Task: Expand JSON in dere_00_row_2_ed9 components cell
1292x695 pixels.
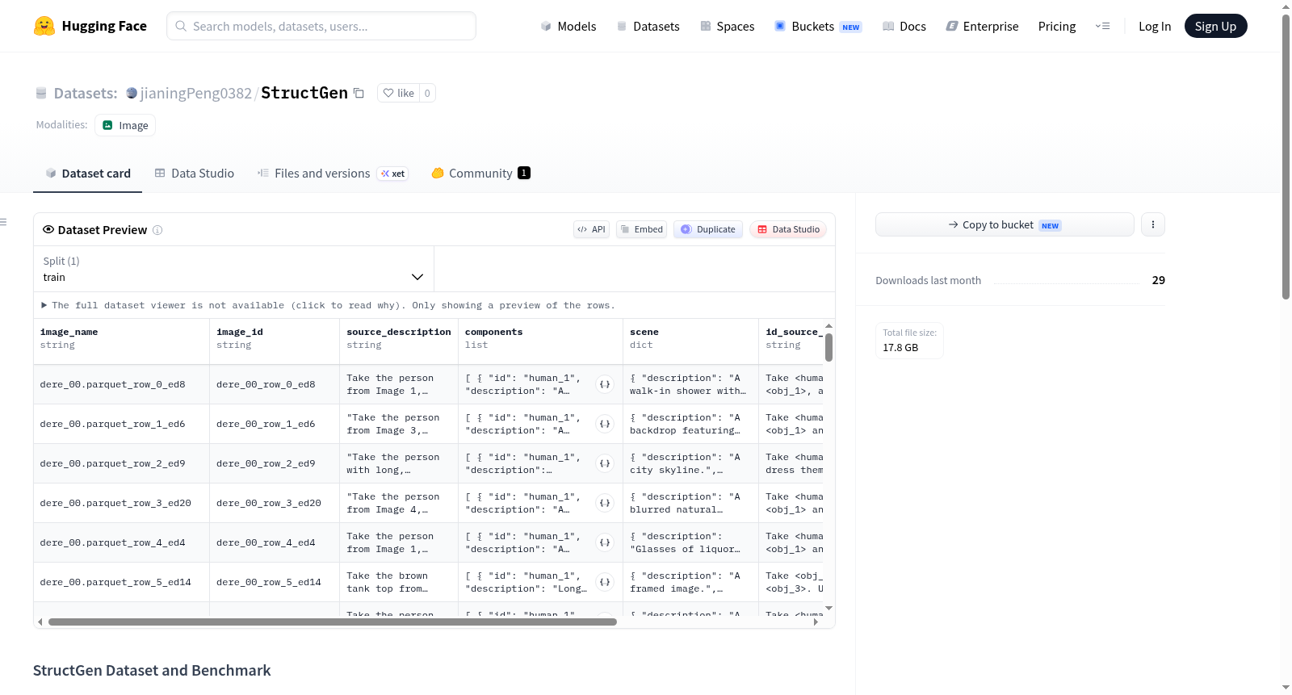Action: 605,463
